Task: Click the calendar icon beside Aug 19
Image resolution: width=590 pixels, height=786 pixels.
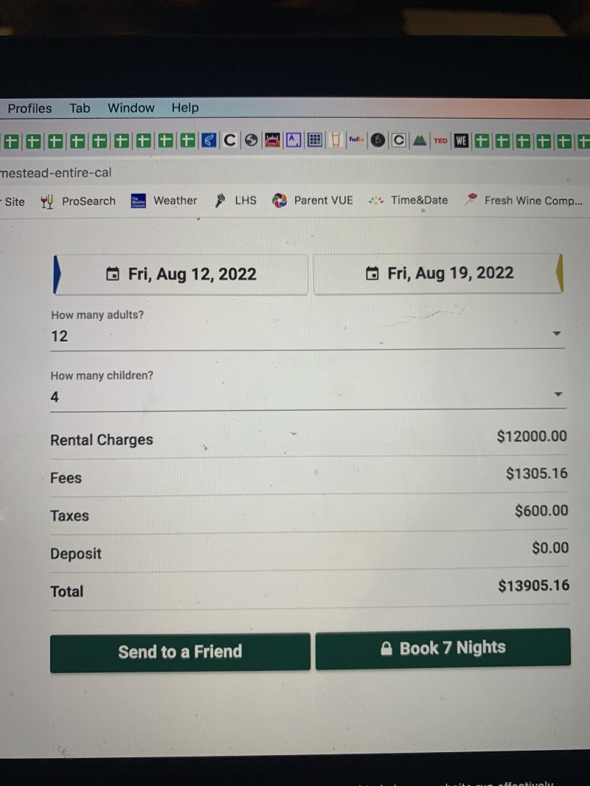Action: (372, 274)
